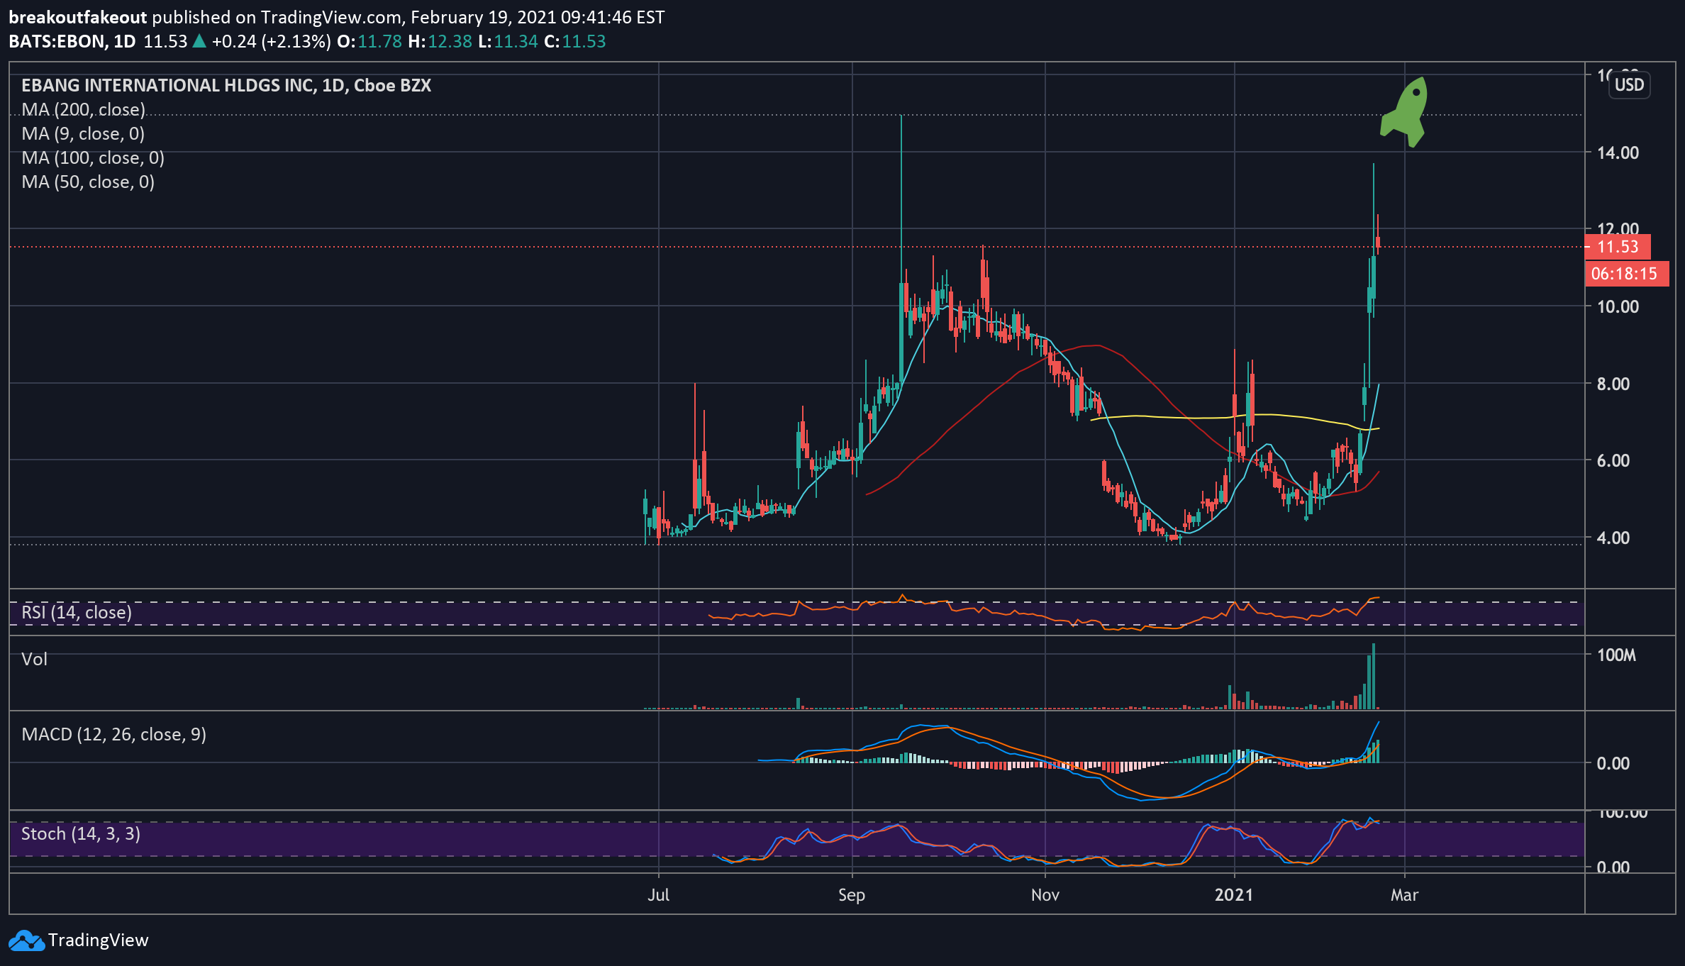Click the Nov label on time axis
1685x966 pixels.
(1045, 895)
